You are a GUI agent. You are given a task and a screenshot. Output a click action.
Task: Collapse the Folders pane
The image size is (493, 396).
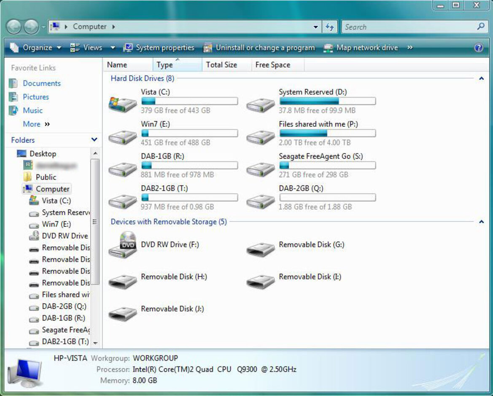pos(94,140)
